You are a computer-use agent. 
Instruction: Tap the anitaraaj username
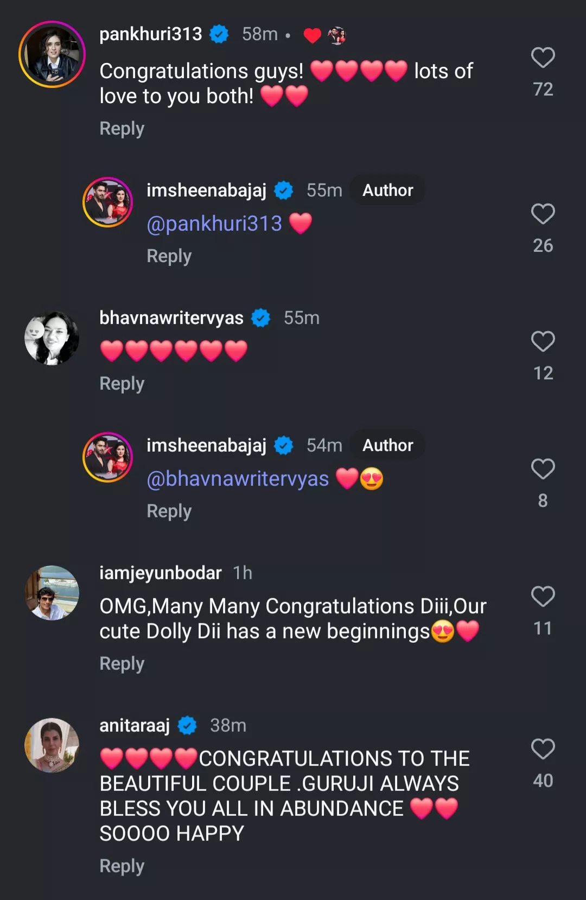coord(135,725)
